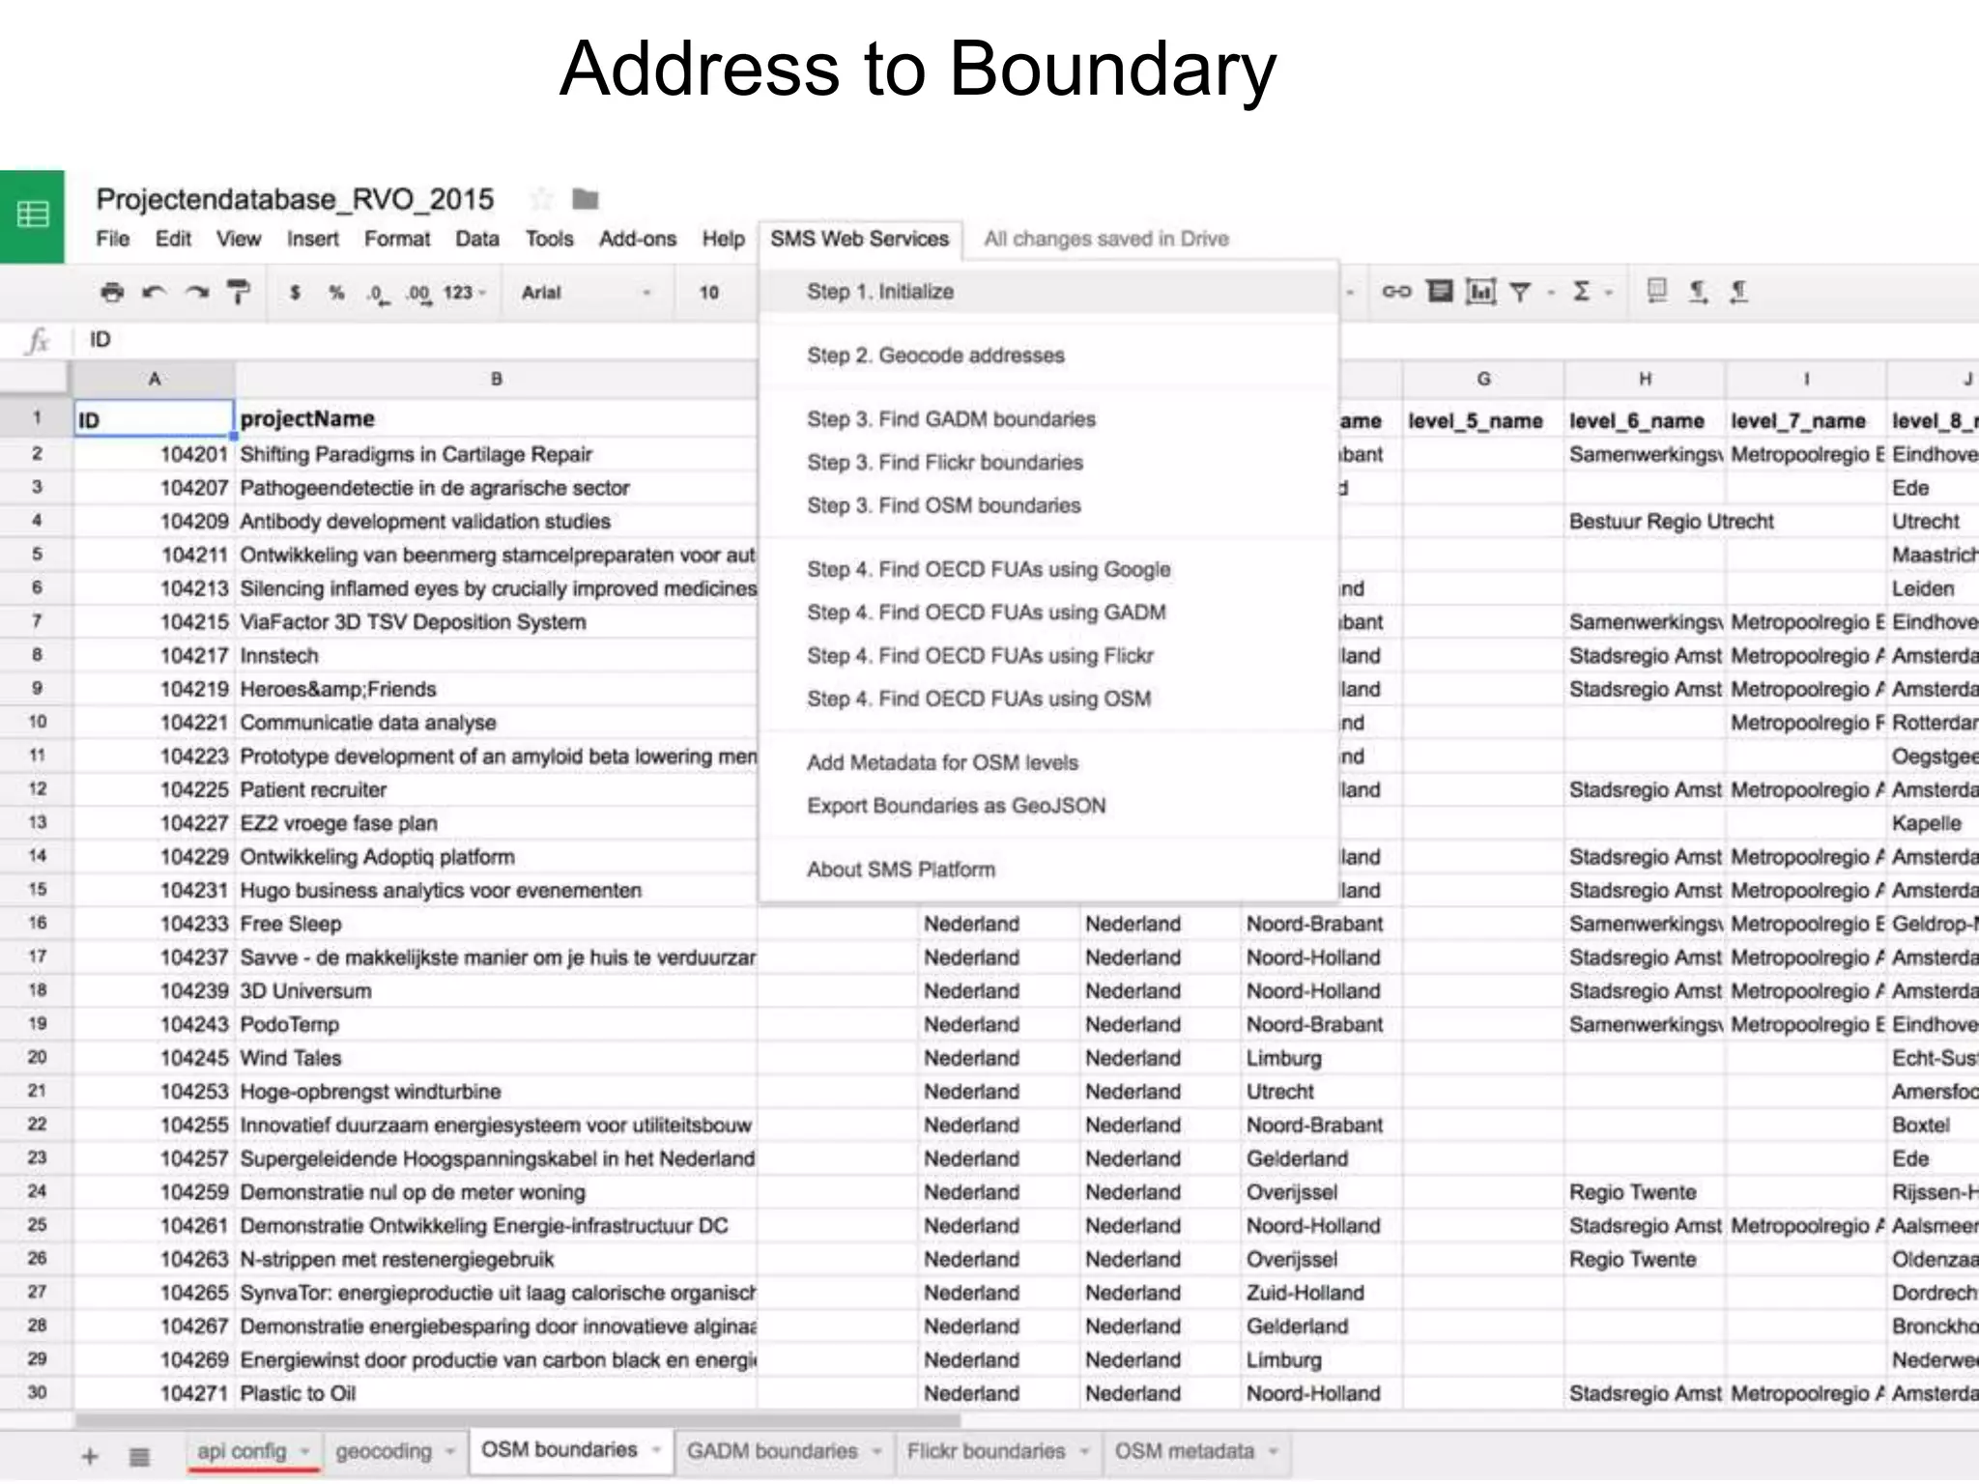This screenshot has width=1979, height=1484.
Task: Open the Add-ons menu
Action: pos(637,239)
